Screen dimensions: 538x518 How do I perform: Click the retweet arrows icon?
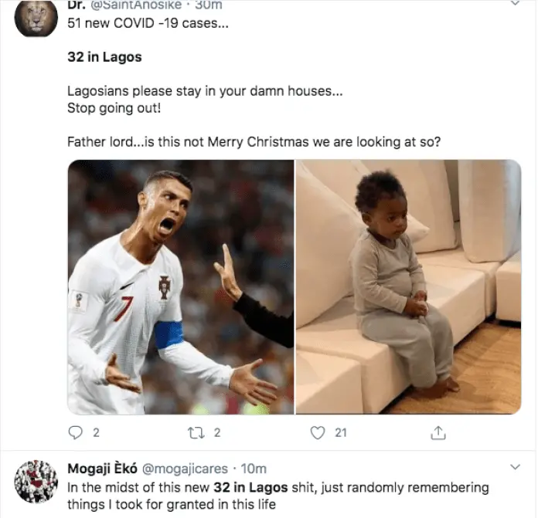(196, 432)
